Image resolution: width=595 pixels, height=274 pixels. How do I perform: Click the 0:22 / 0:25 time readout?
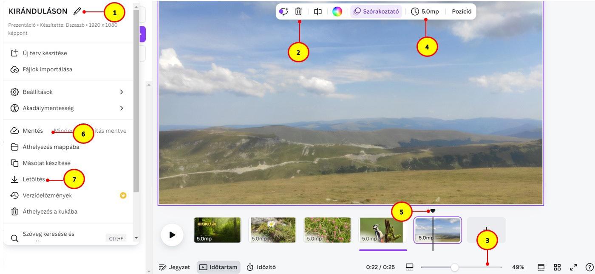click(x=380, y=267)
